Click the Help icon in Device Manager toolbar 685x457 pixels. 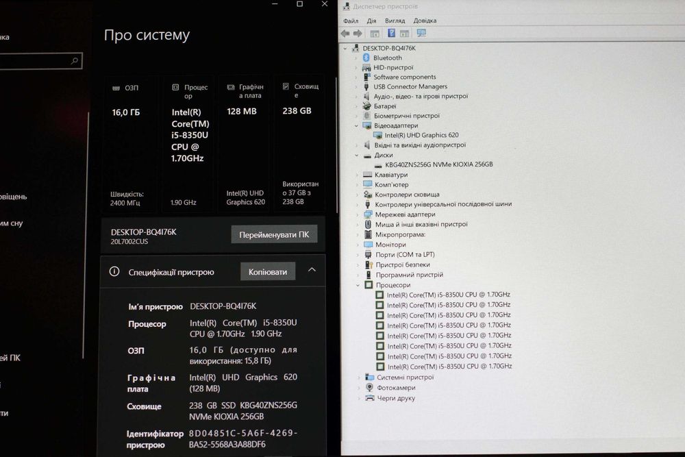pos(391,33)
